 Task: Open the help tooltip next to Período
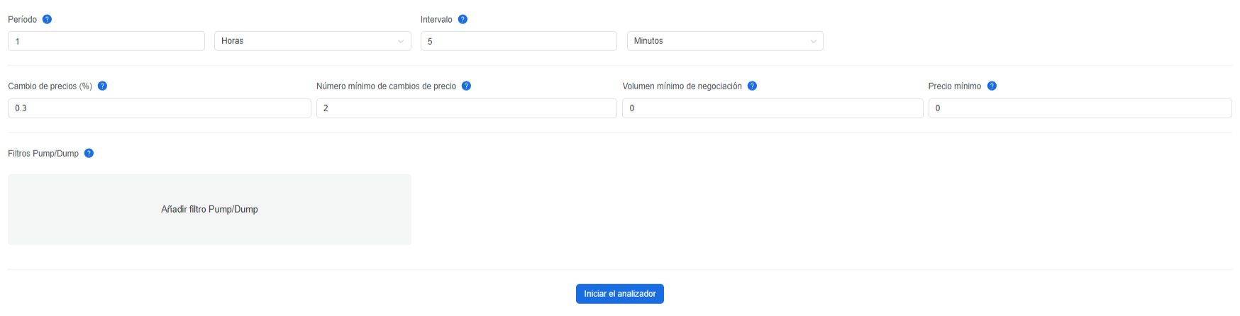pos(47,19)
